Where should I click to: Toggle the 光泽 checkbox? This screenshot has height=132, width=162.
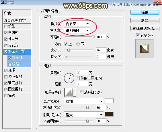(6, 70)
